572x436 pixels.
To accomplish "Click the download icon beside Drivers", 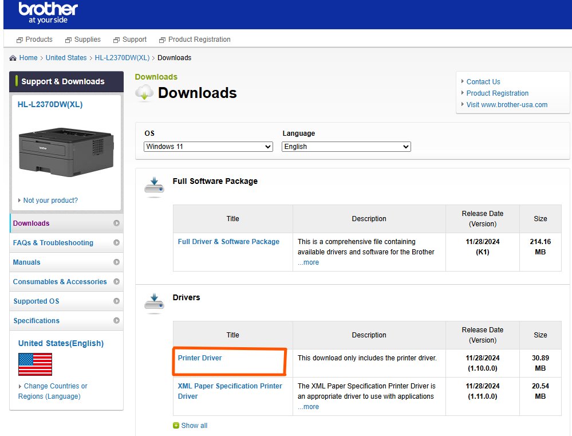I will pyautogui.click(x=153, y=301).
